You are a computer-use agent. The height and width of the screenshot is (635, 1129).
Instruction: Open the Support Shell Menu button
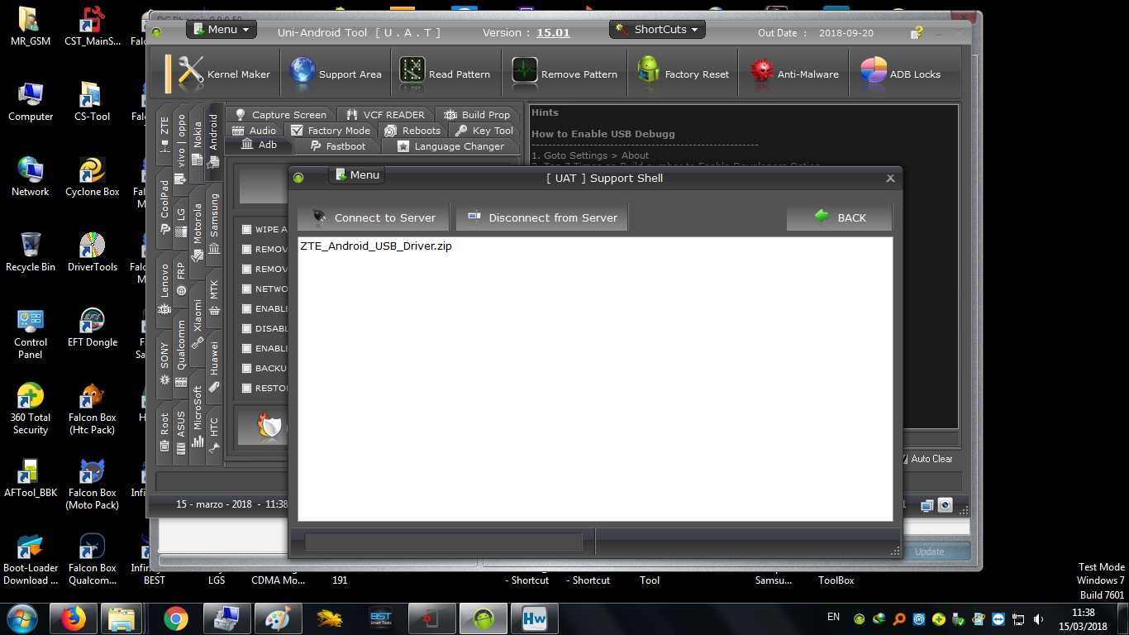pyautogui.click(x=357, y=175)
